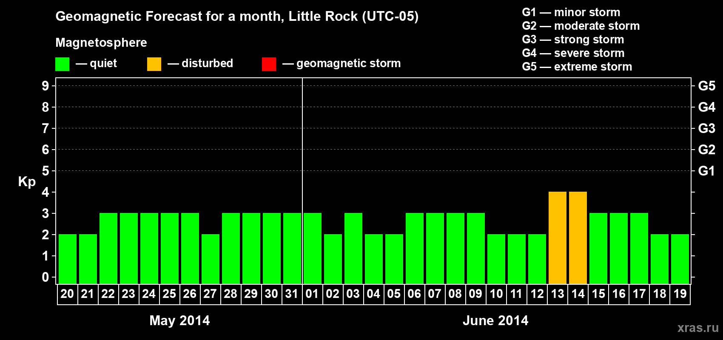The height and width of the screenshot is (340, 723).
Task: Click date label 25 on the axis
Action: 169,294
